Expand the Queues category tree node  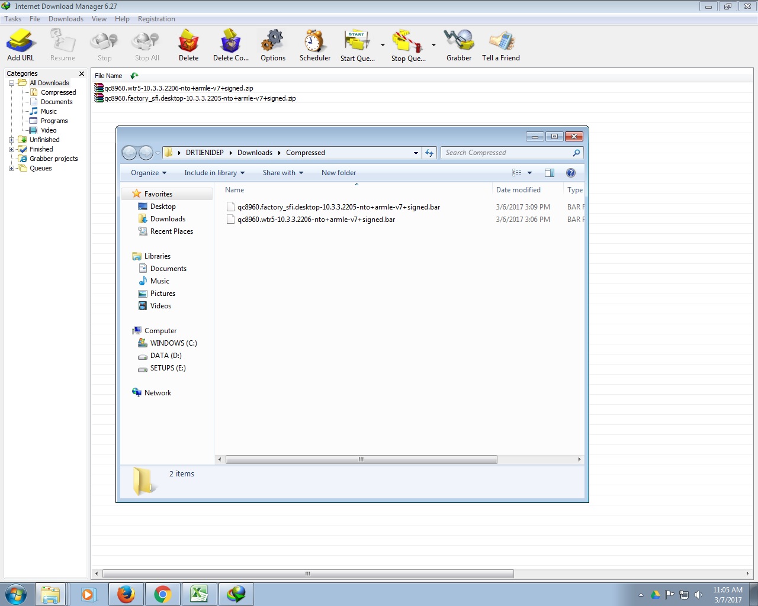11,169
